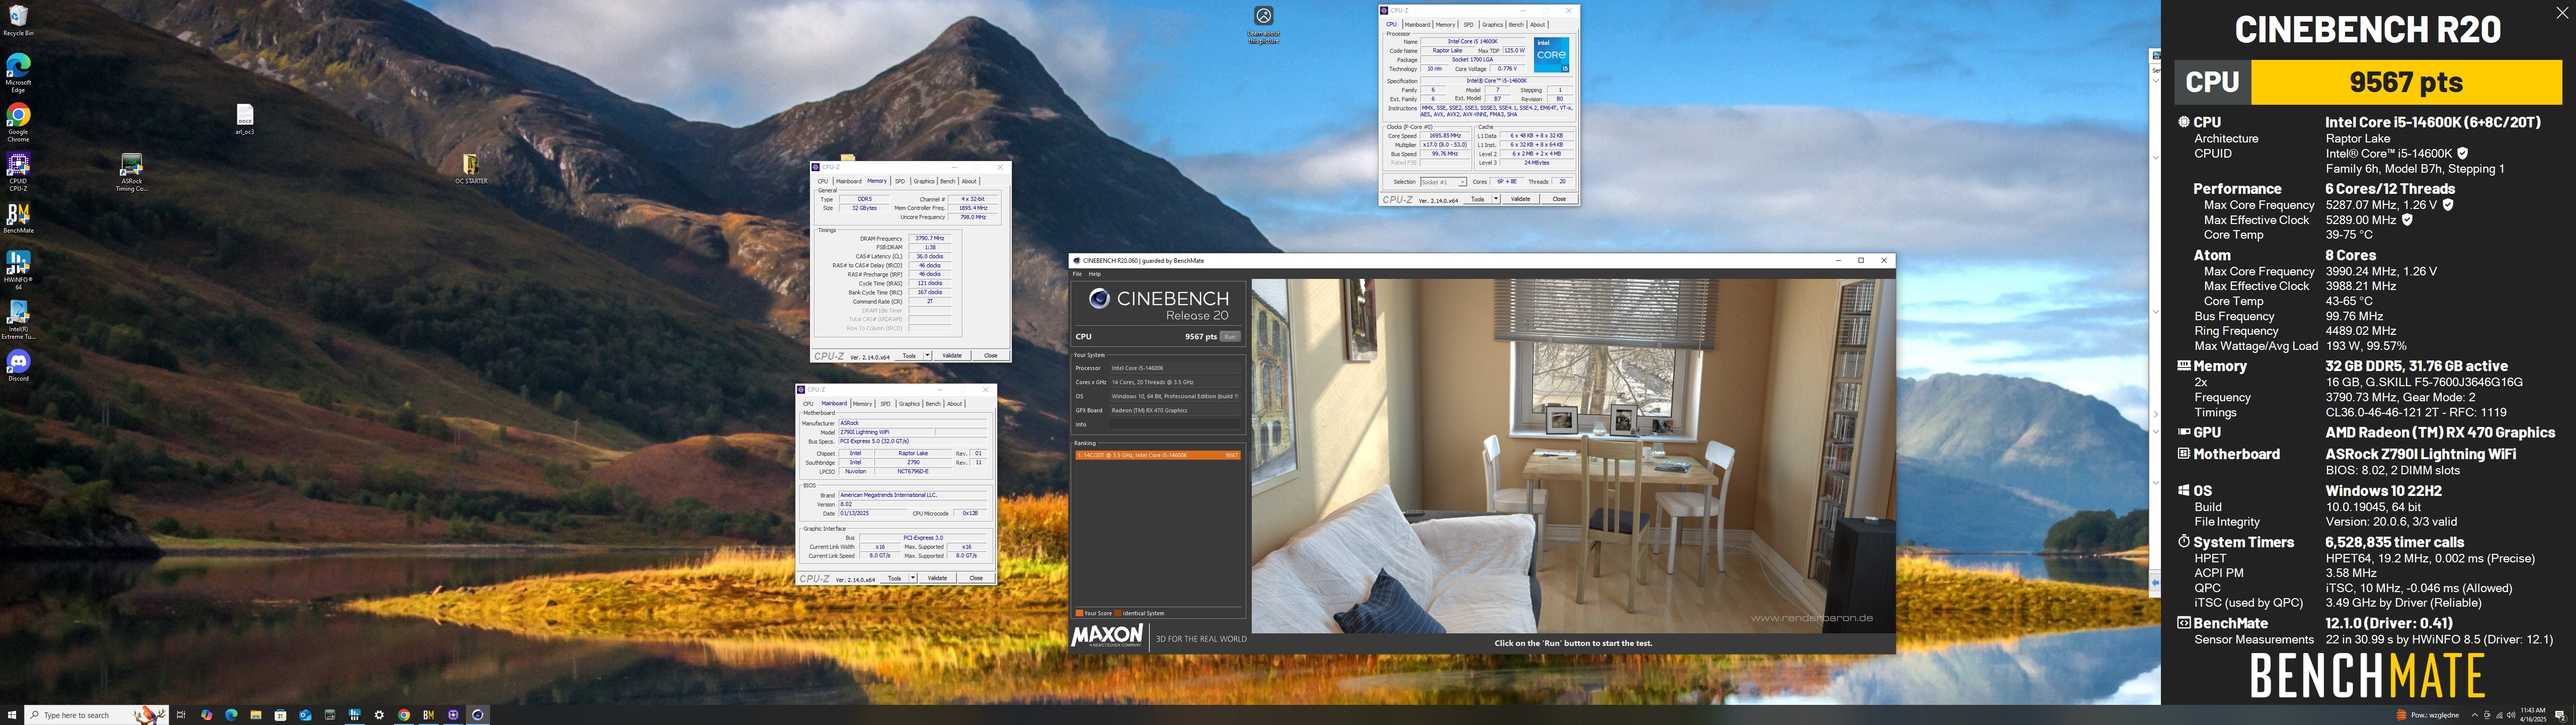Select ASRock Timing Configurator desktop icon
This screenshot has width=2576, height=725.
click(x=131, y=172)
